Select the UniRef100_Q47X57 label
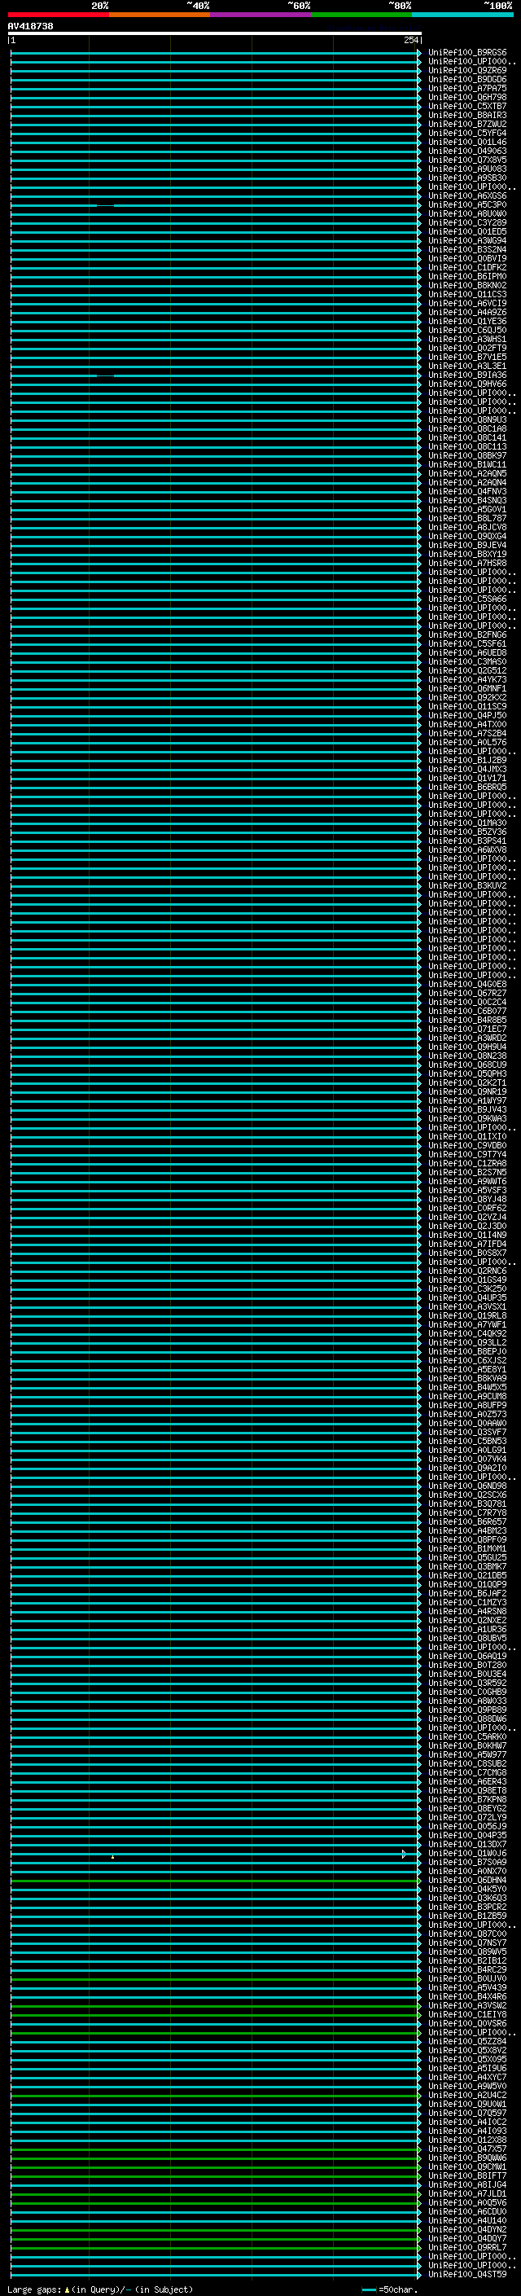This screenshot has width=521, height=2296. coord(466,2149)
